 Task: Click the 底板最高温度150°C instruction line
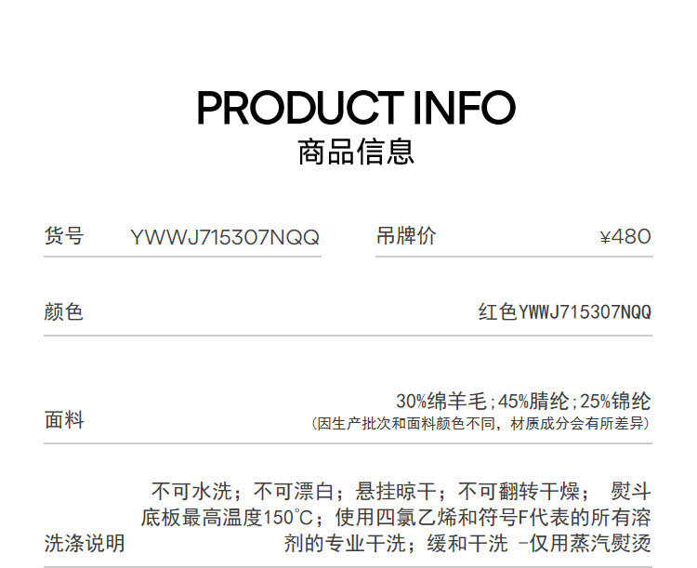tap(396, 517)
